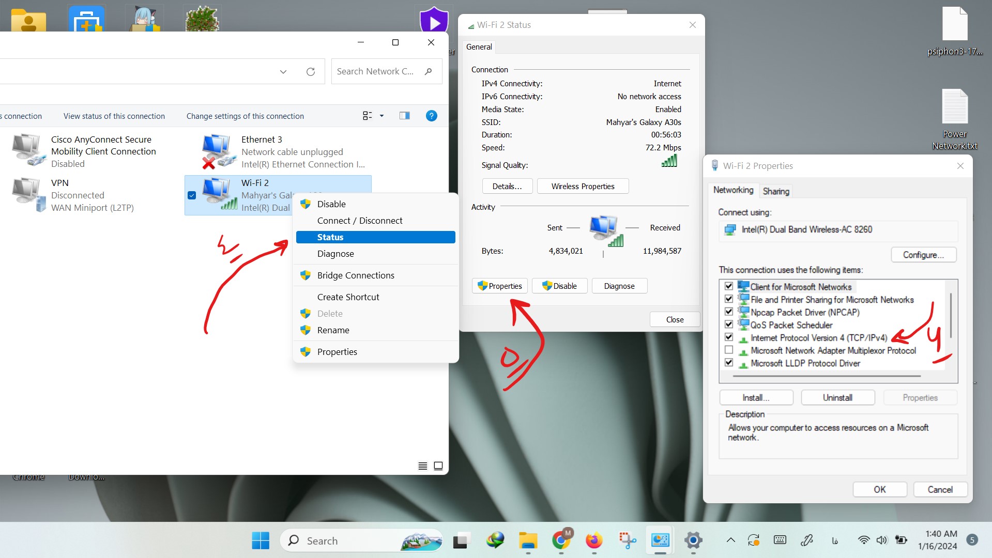This screenshot has height=558, width=992.
Task: Click View status of this connection
Action: tap(114, 116)
